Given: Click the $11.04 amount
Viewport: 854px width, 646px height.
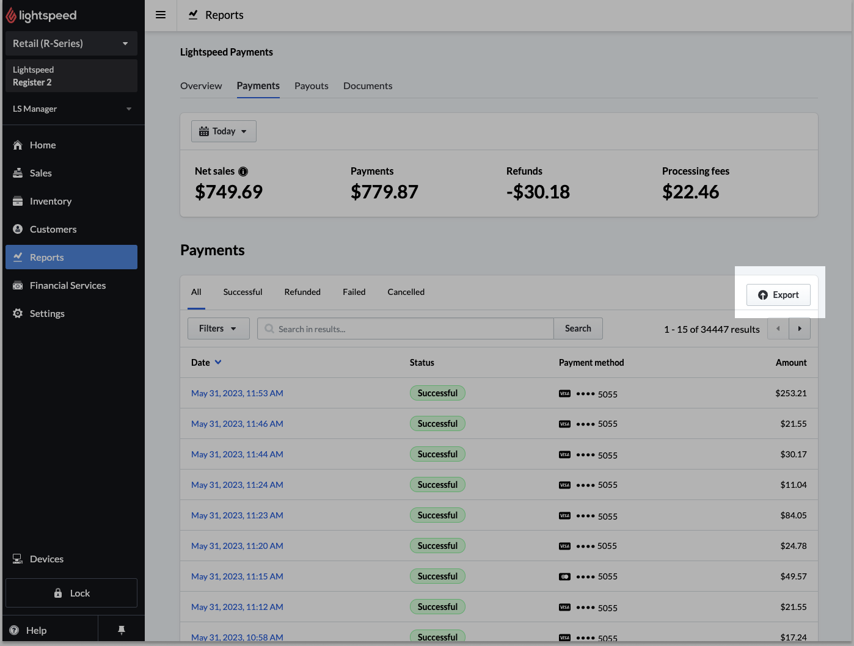Looking at the screenshot, I should tap(794, 485).
